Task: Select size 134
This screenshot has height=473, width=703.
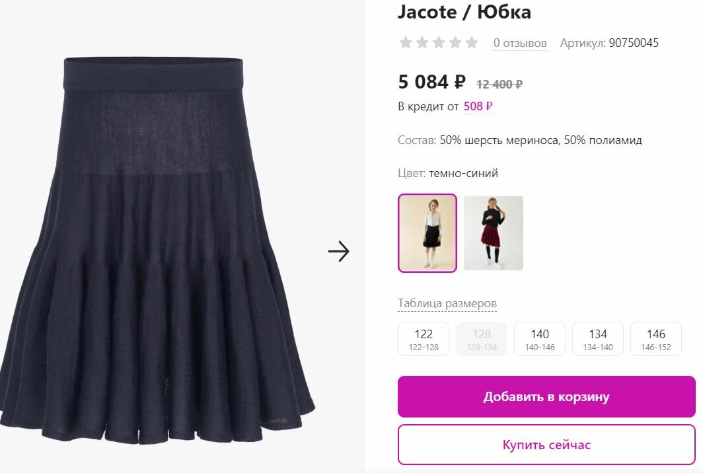Action: (x=598, y=339)
